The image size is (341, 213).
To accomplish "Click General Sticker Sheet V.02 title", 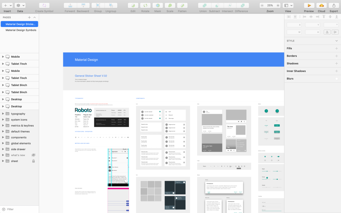I will [x=91, y=76].
